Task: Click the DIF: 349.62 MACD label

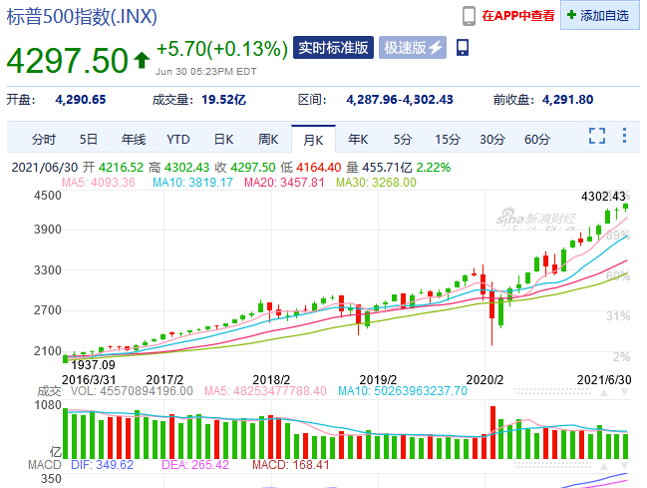Action: [x=103, y=465]
